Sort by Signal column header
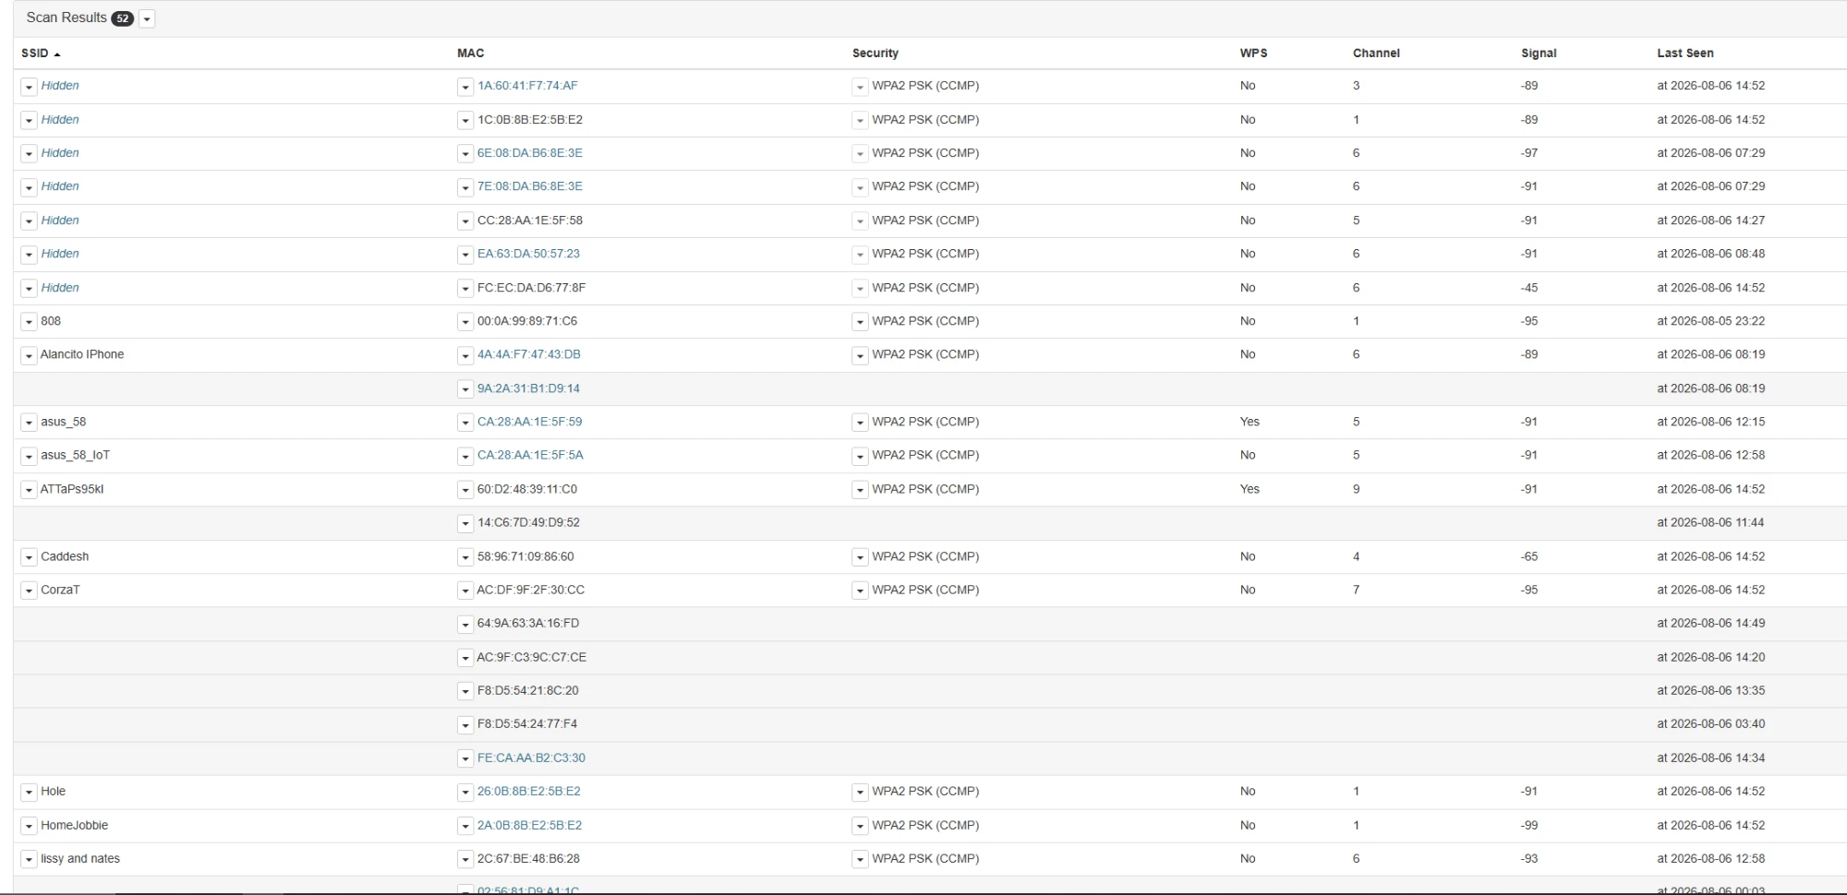 1539,54
